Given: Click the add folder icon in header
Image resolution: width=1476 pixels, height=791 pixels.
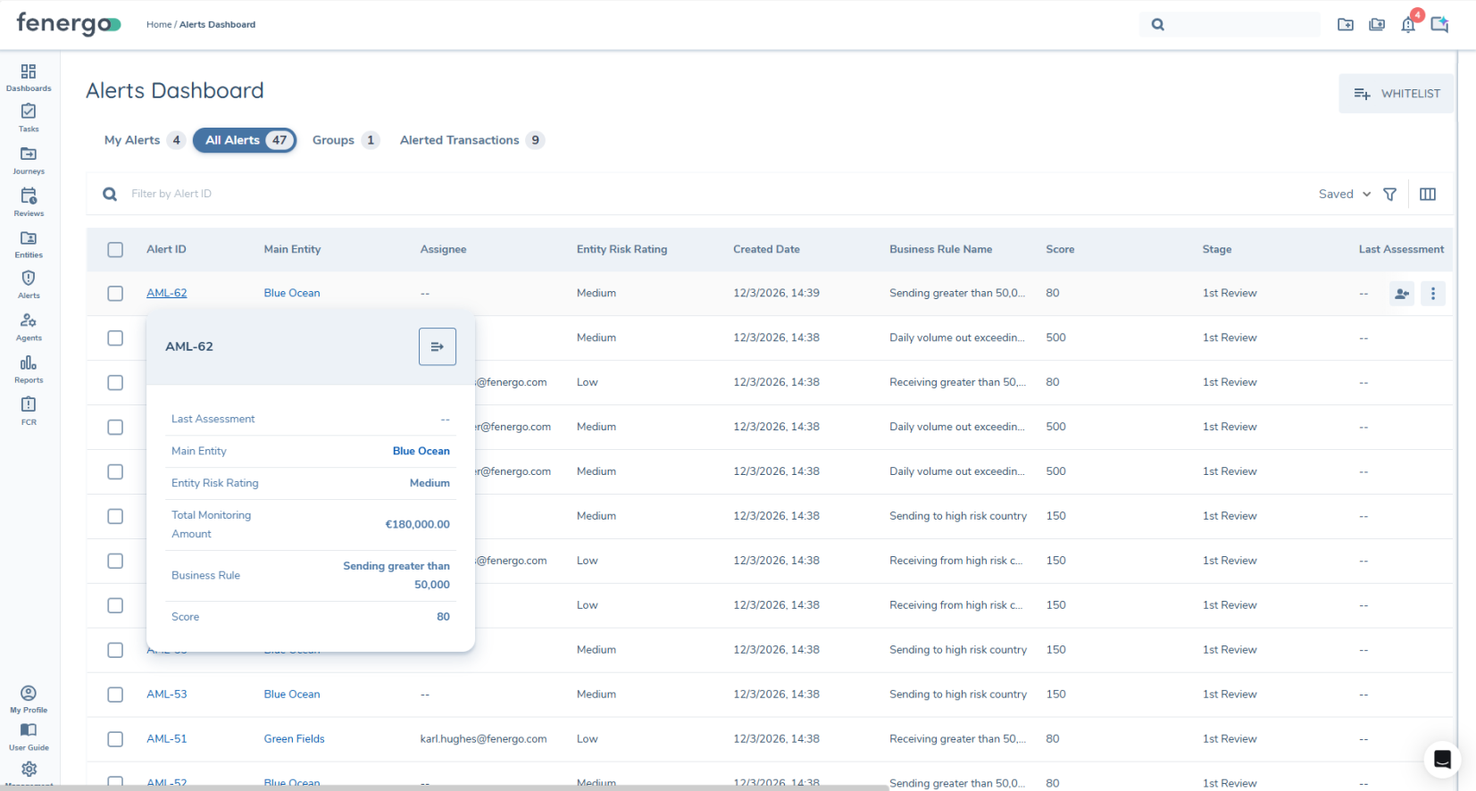Looking at the screenshot, I should 1346,24.
